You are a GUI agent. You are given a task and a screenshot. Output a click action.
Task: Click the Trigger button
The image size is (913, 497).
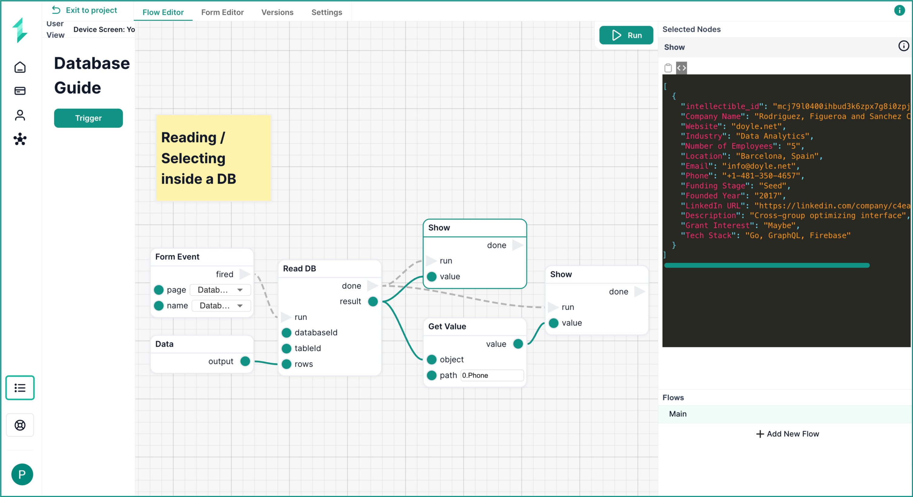coord(88,118)
